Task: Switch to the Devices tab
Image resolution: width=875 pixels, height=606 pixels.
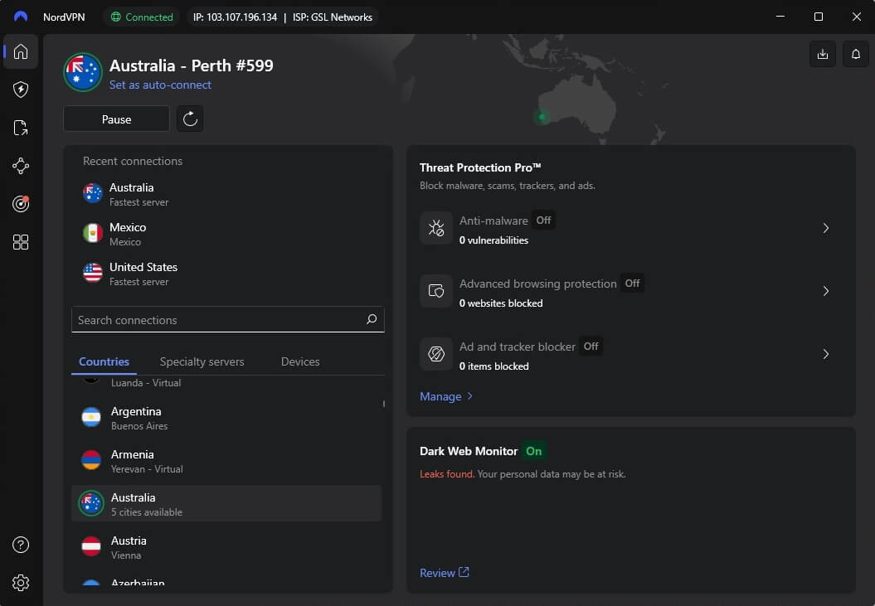Action: 299,361
